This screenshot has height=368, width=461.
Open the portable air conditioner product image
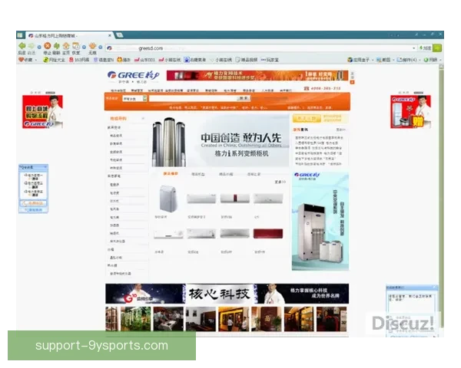pos(168,199)
